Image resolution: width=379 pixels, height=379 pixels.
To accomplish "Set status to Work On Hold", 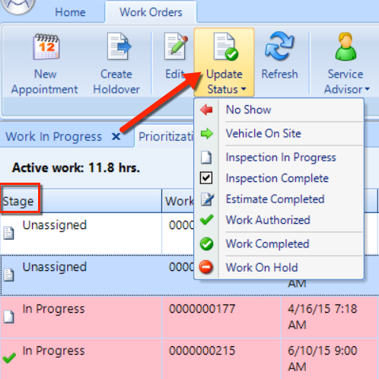I will pyautogui.click(x=262, y=267).
